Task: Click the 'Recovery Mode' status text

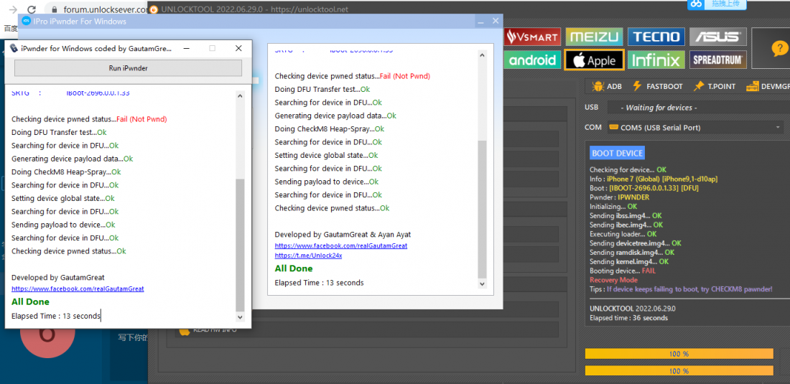Action: pos(613,280)
